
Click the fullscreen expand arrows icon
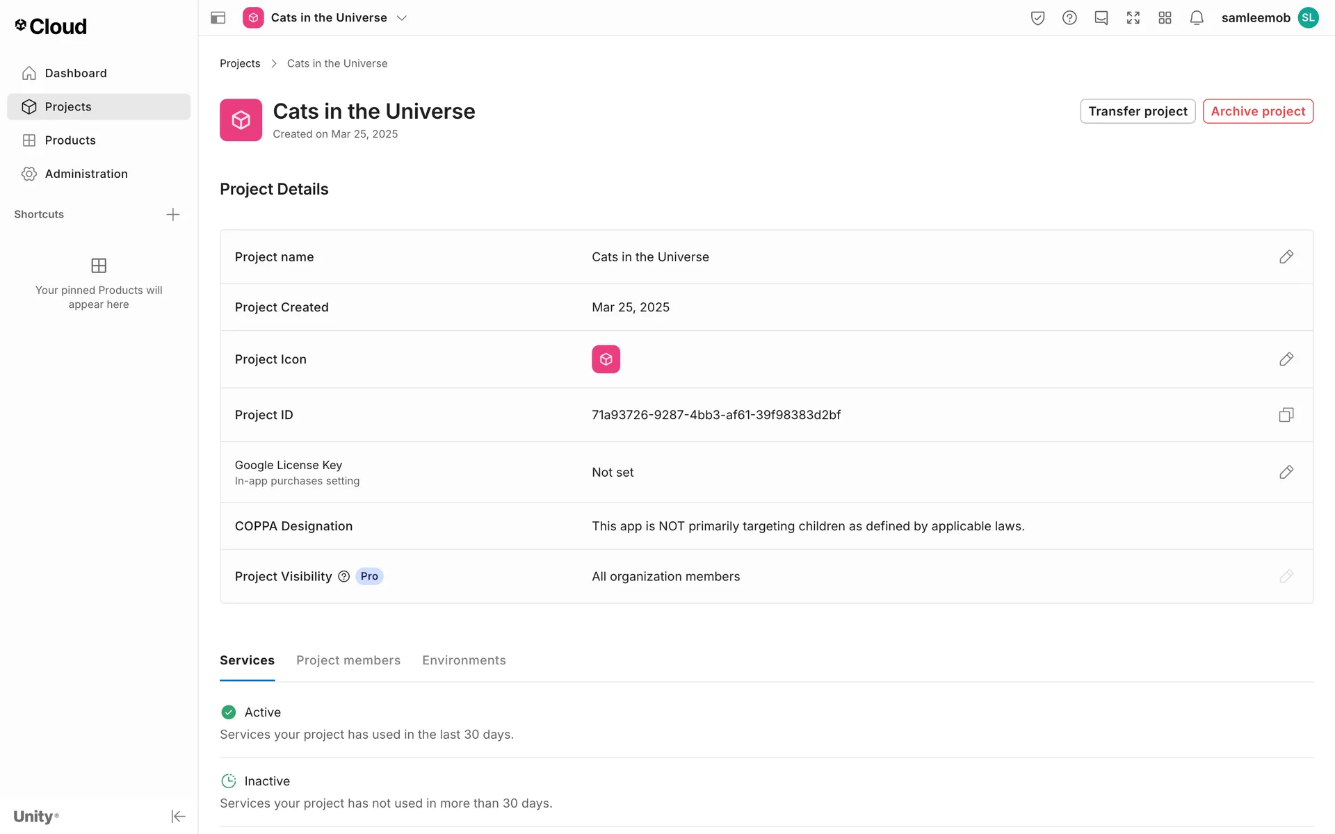(x=1133, y=18)
